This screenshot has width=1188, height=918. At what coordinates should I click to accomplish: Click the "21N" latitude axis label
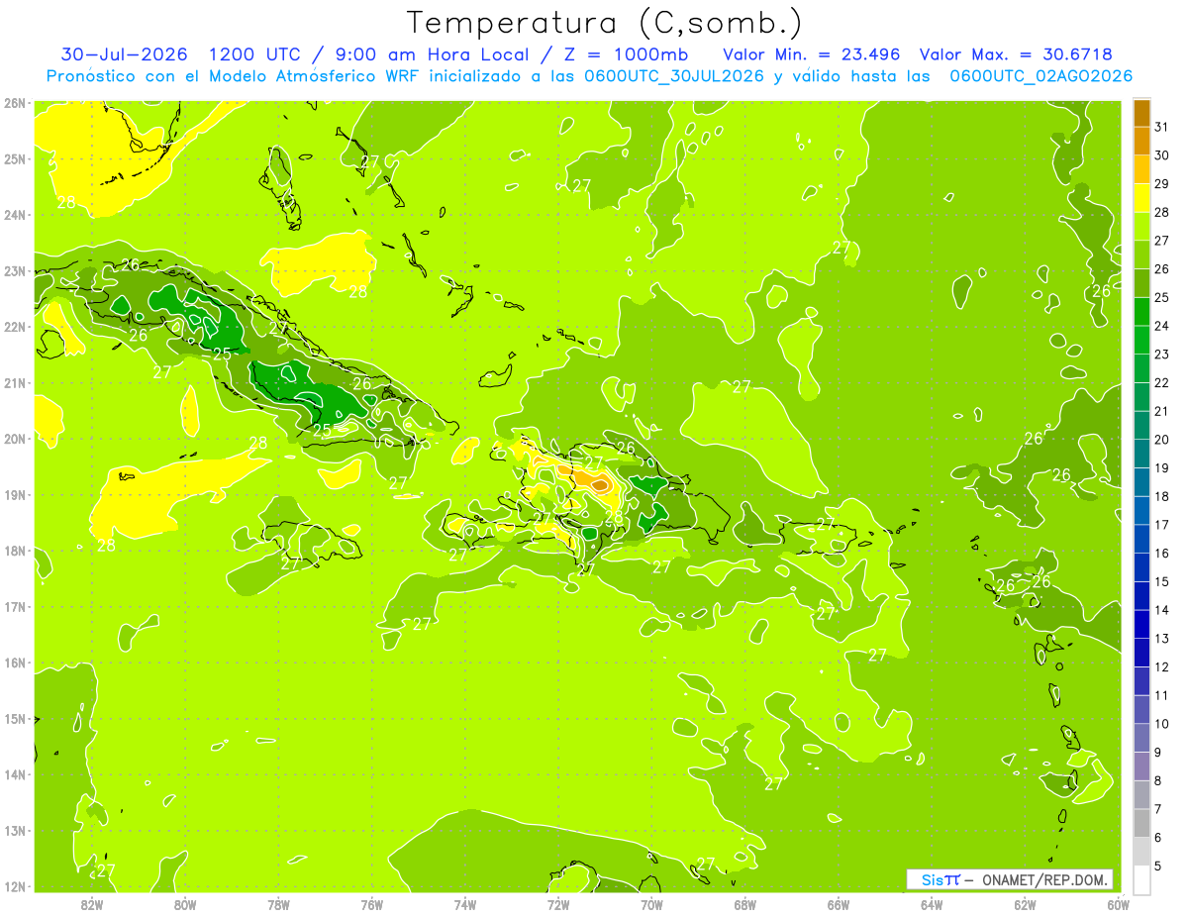[15, 383]
